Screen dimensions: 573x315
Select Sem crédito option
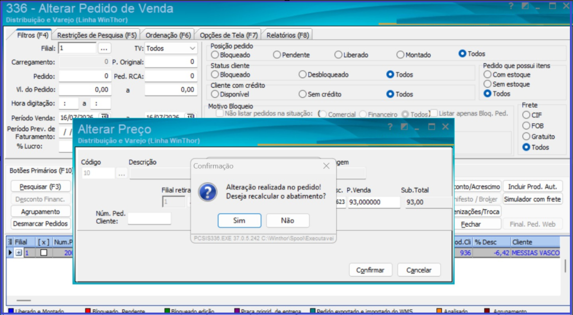(320, 94)
